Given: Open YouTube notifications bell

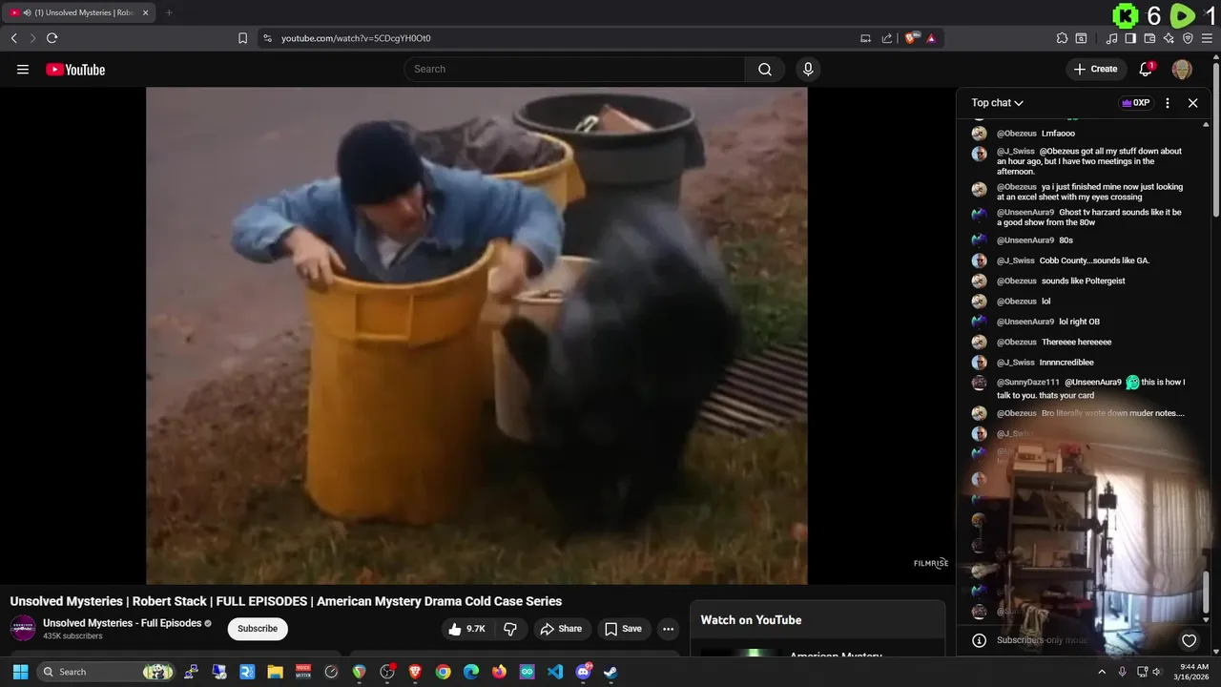Looking at the screenshot, I should [x=1146, y=69].
